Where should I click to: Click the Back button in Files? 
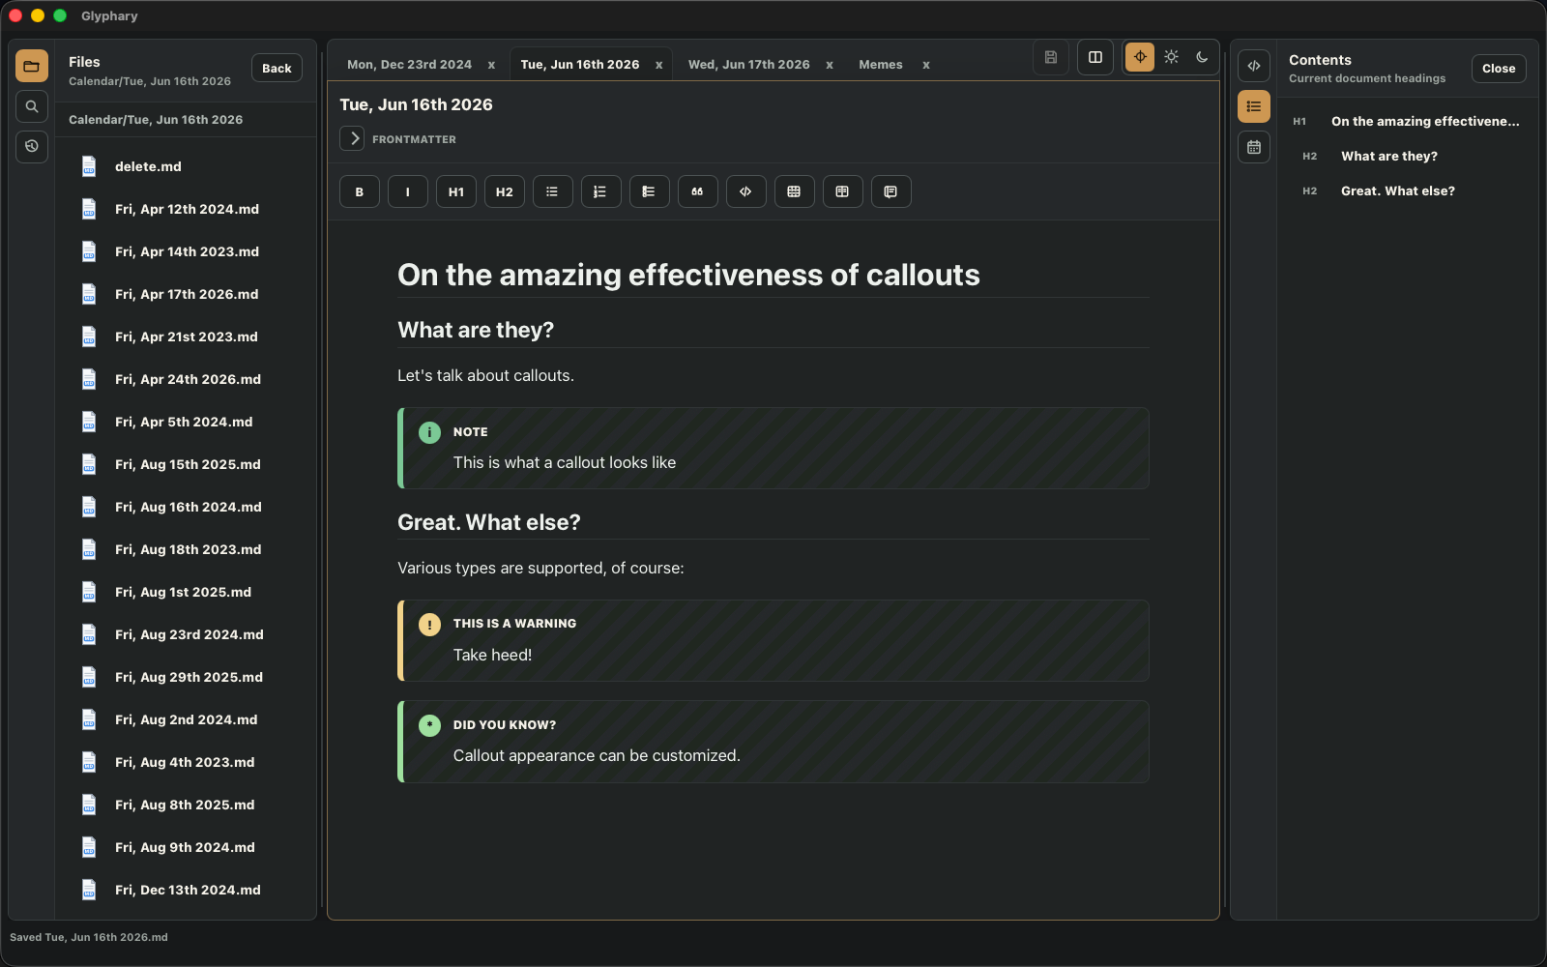[277, 68]
